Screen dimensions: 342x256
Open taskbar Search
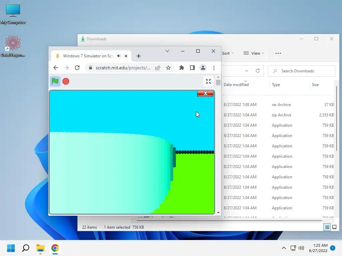coord(26,248)
